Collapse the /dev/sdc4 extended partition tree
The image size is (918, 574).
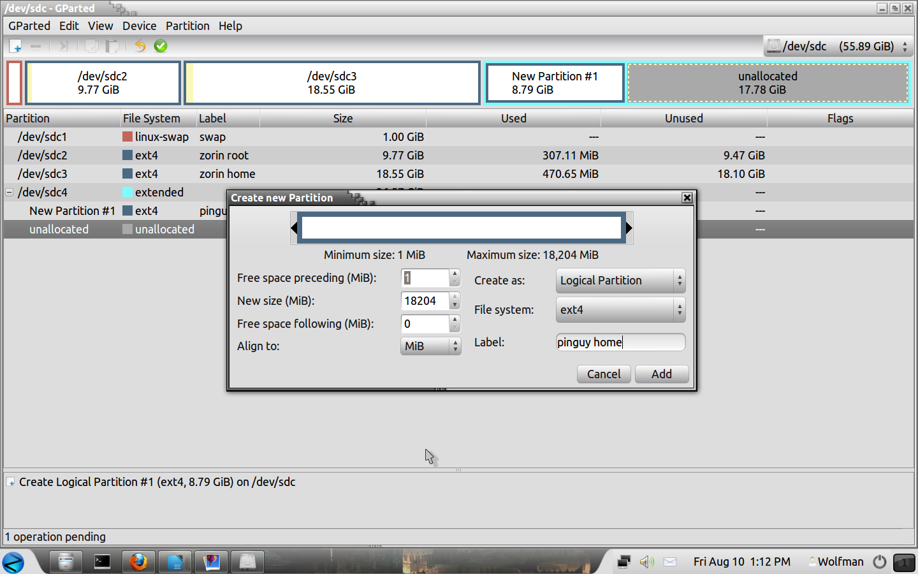[10, 192]
